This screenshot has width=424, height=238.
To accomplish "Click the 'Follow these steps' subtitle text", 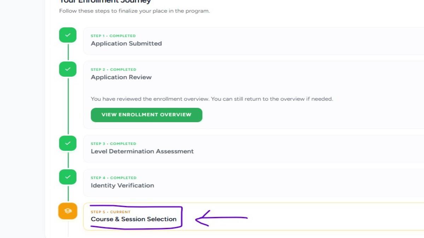I will pos(134,11).
